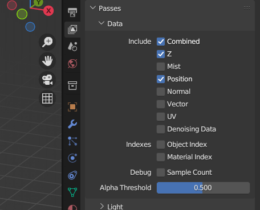The image size is (260, 210).
Task: Click the Alpha Threshold slider
Action: point(203,188)
